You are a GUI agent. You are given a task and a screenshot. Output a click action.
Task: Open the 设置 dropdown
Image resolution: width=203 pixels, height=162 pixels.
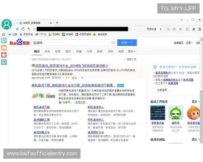[189, 43]
